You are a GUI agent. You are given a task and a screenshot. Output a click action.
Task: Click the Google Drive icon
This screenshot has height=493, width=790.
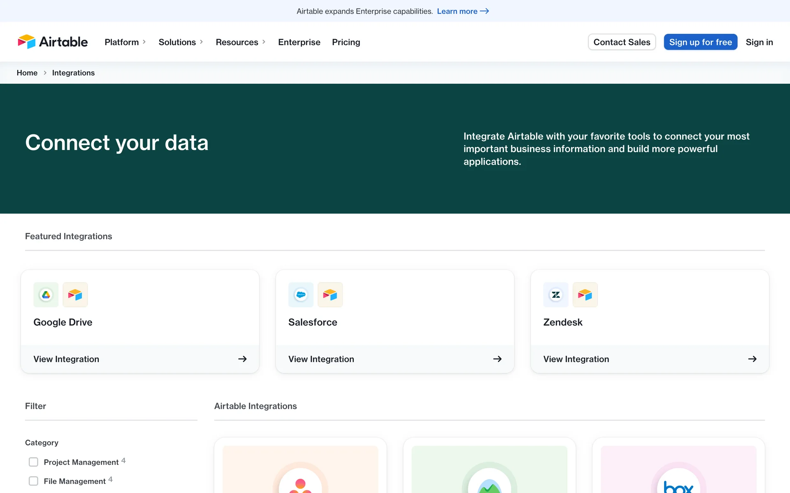coord(46,295)
